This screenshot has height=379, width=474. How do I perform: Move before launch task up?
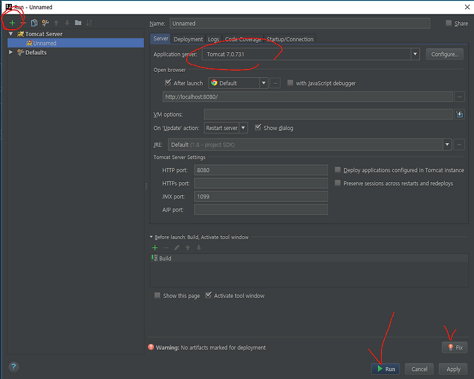[188, 248]
